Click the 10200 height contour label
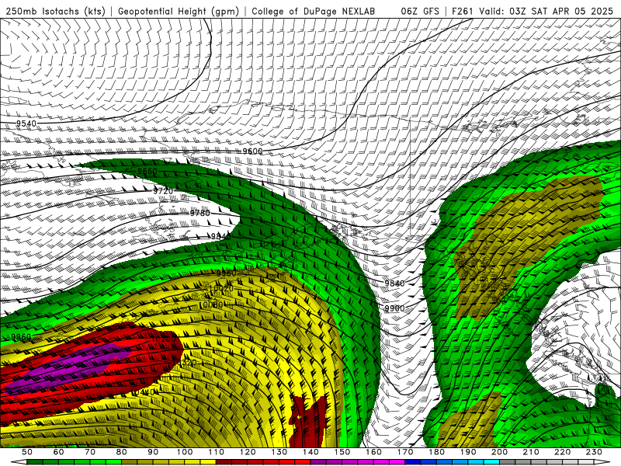Image resolution: width=621 pixels, height=466 pixels. point(163,339)
